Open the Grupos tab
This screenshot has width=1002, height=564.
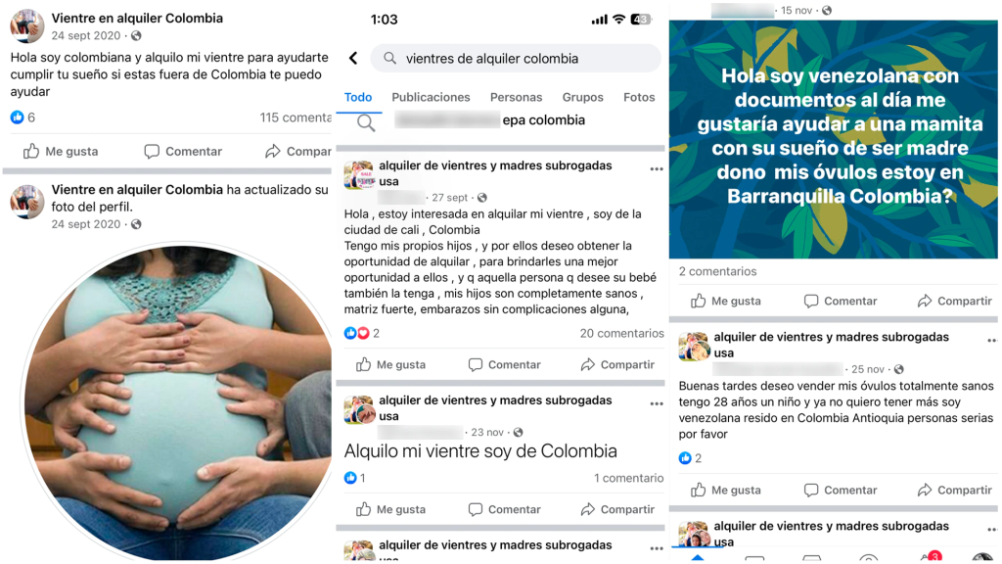click(582, 97)
